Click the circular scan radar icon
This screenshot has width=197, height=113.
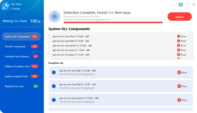click(55, 16)
